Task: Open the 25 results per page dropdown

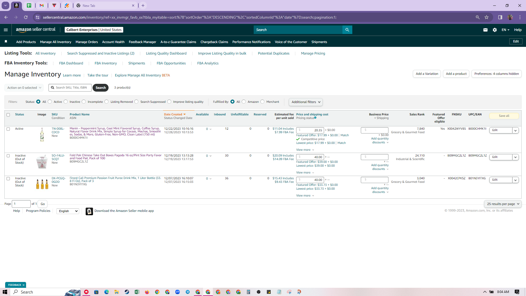Action: pos(503,204)
